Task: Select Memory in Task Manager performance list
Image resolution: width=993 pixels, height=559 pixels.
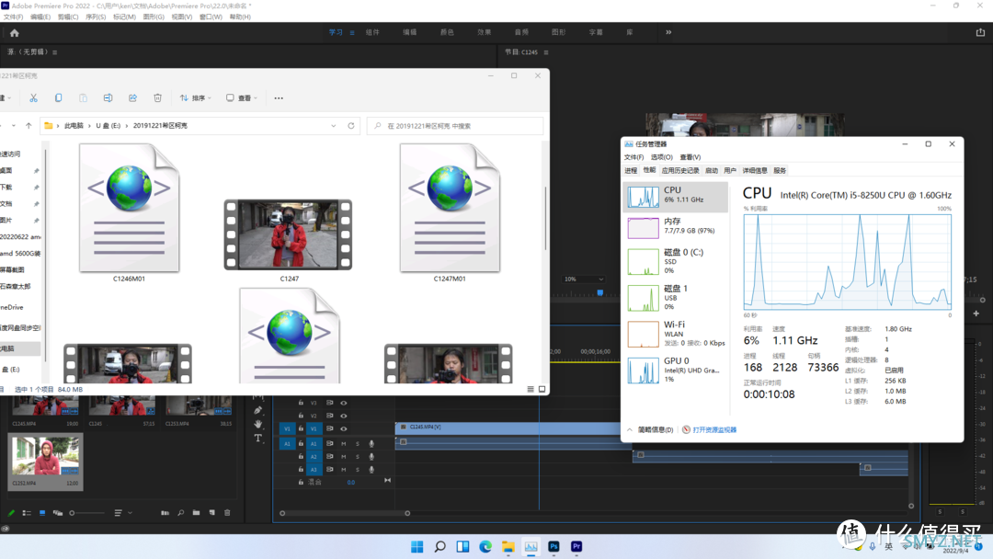Action: click(676, 228)
